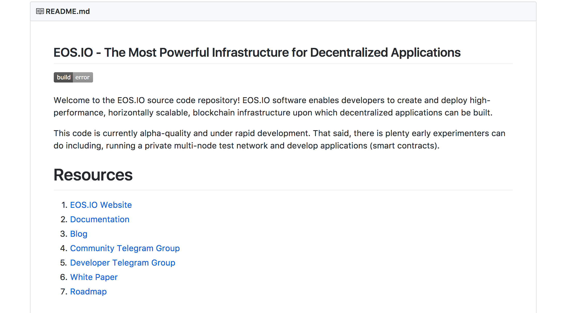Click the word 'Decentralized' in the title
This screenshot has height=313, width=566.
click(x=349, y=53)
